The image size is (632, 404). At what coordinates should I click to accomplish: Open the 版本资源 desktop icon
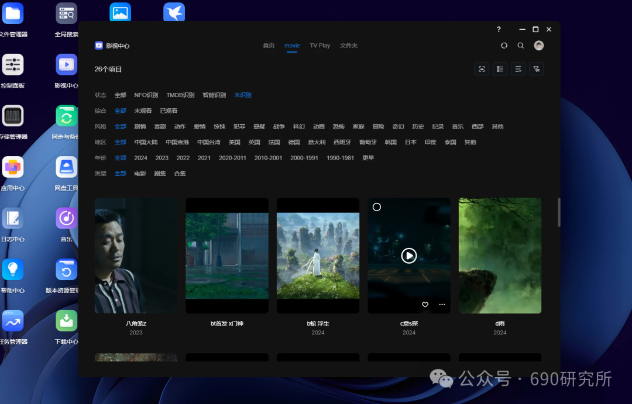tap(67, 270)
